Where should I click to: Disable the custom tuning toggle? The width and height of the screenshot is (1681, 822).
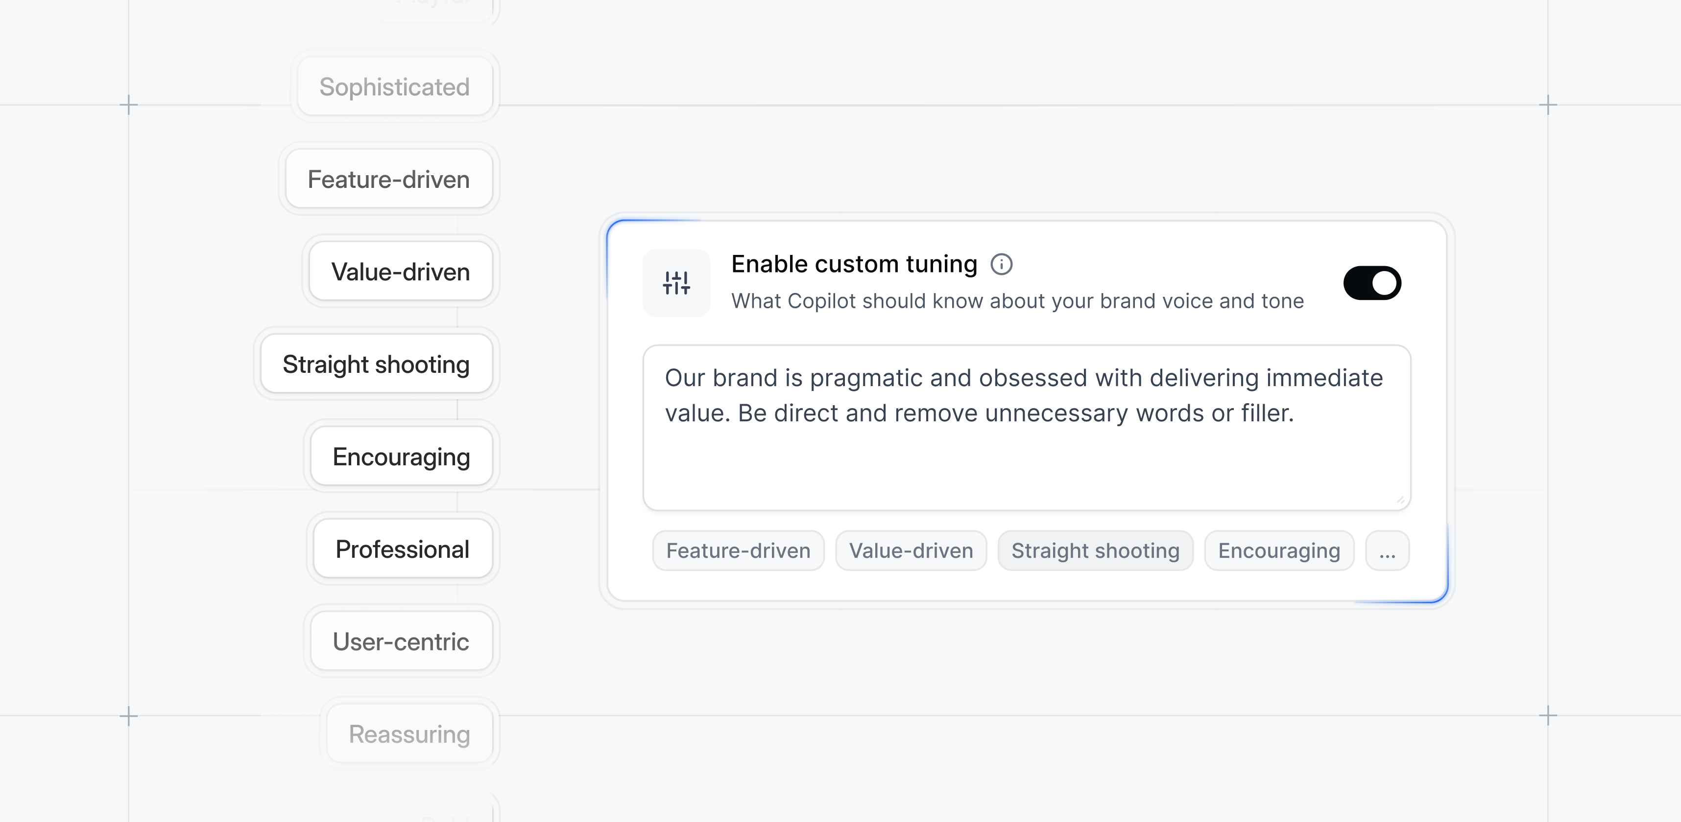click(x=1371, y=283)
